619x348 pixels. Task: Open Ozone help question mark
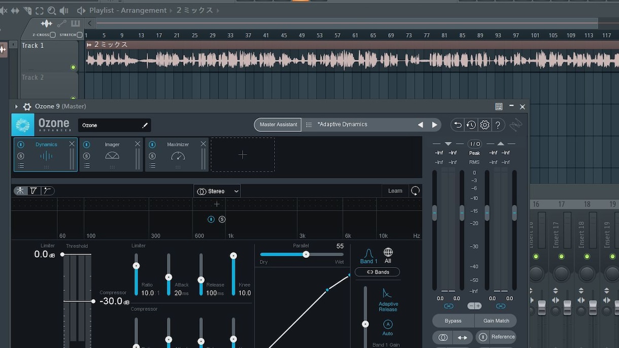(x=498, y=125)
